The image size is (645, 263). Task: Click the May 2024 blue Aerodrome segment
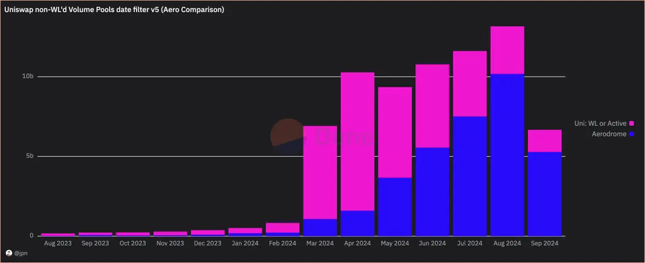(395, 207)
